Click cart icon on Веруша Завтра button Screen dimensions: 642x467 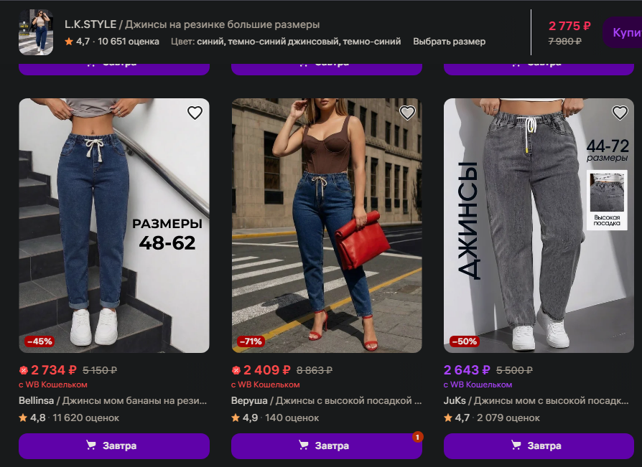303,445
